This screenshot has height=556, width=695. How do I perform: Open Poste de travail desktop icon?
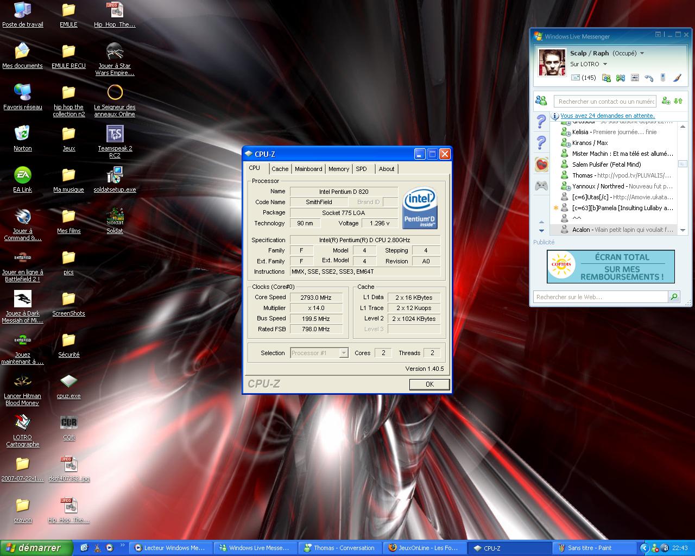(22, 14)
